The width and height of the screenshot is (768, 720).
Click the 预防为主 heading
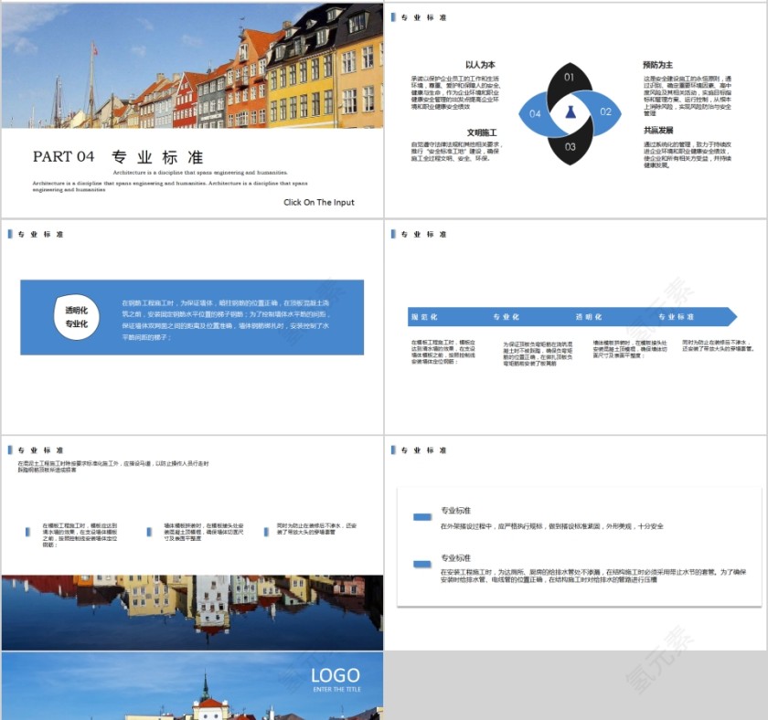point(657,65)
